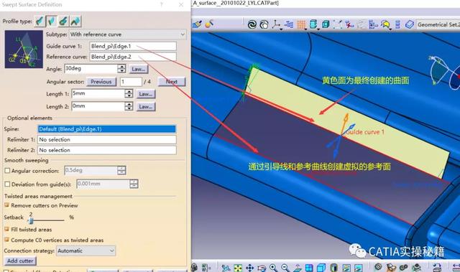Click the Law button for Length 1

(x=145, y=94)
